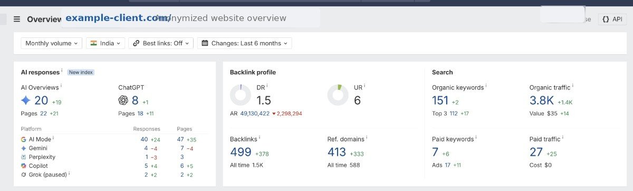The image size is (633, 191).
Task: Open the Best links: Off dropdown
Action: (161, 43)
